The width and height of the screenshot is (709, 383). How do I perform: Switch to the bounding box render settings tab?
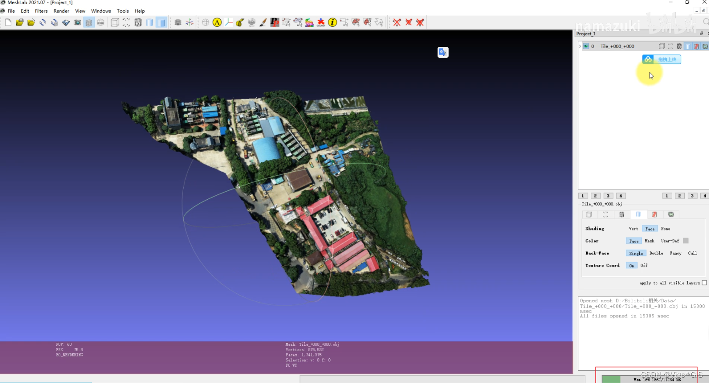[x=589, y=214]
